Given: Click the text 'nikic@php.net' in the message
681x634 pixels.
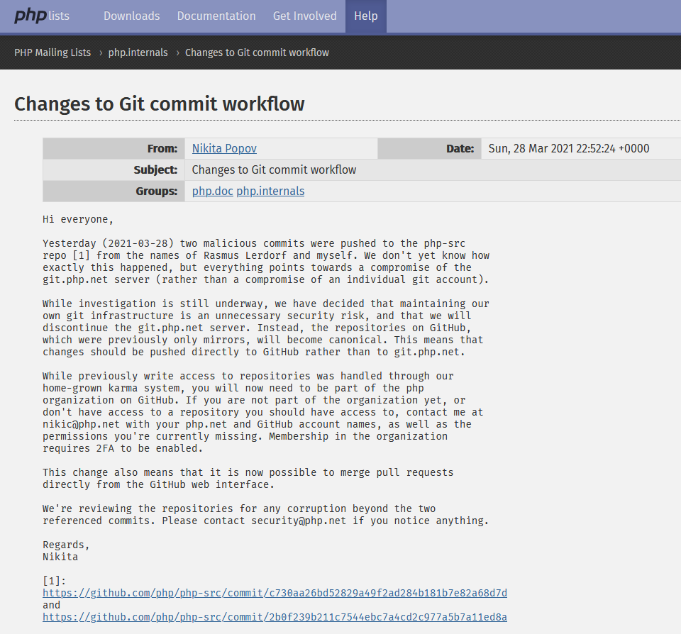Looking at the screenshot, I should [x=81, y=424].
